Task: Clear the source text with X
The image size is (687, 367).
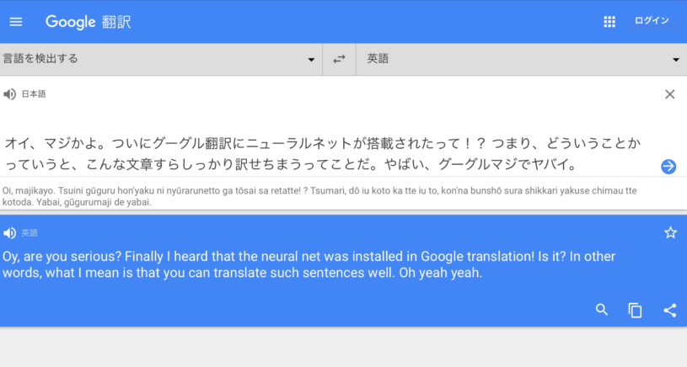Action: (669, 94)
